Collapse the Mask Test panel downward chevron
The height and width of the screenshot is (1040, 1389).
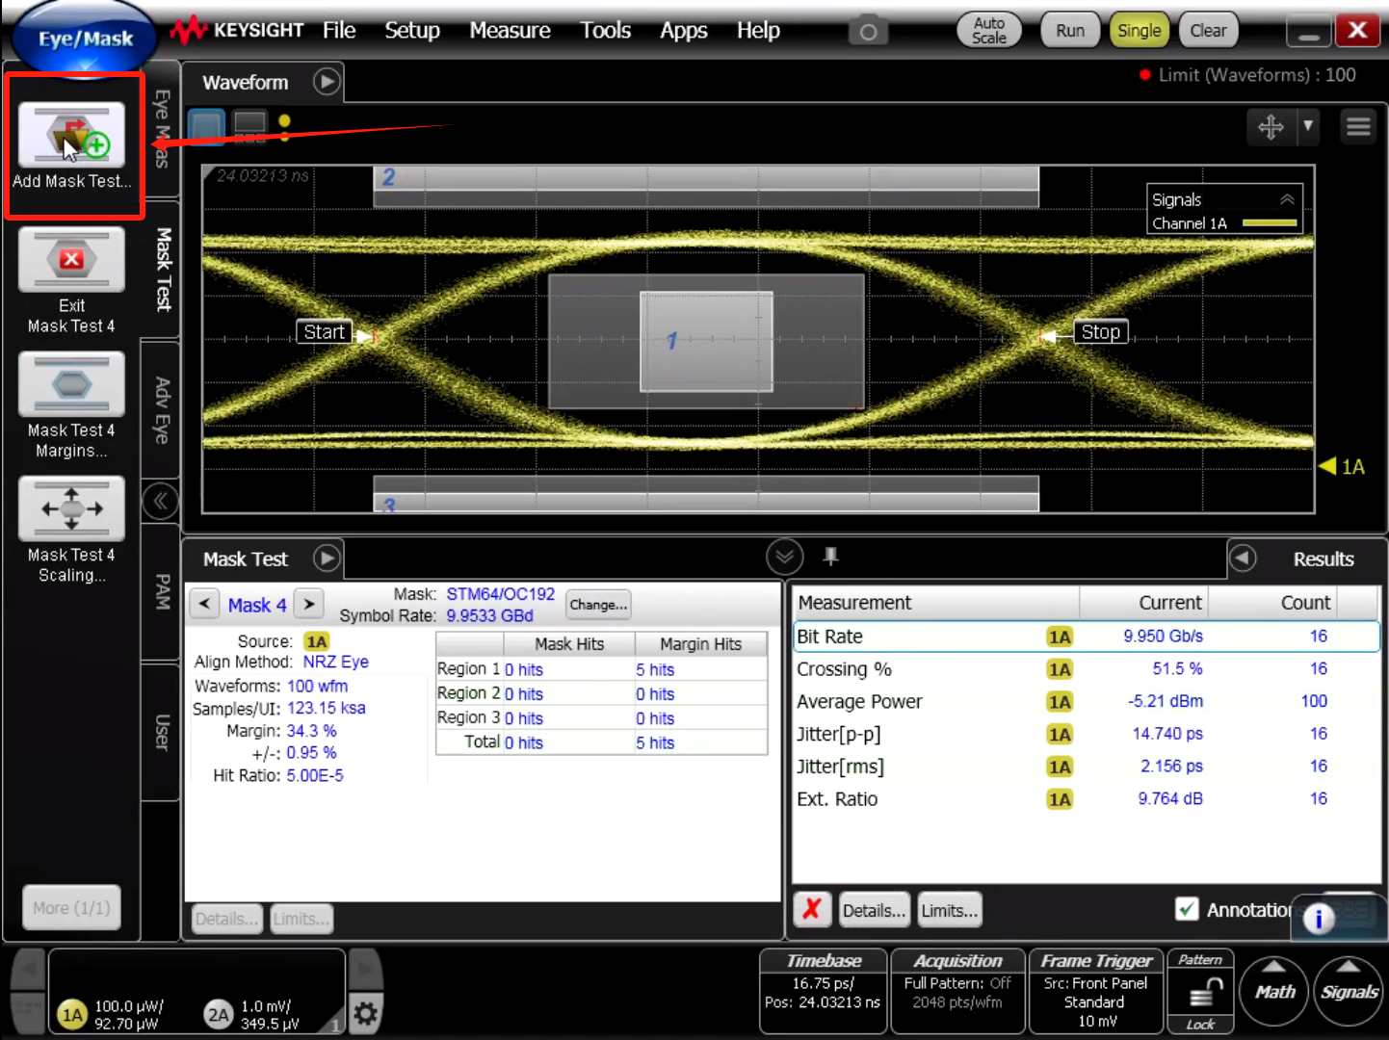(785, 557)
